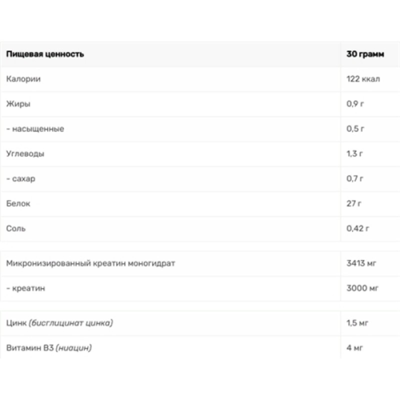
Task: Click the "Витамин B3 (ниацин)" row label
Action: [49, 347]
